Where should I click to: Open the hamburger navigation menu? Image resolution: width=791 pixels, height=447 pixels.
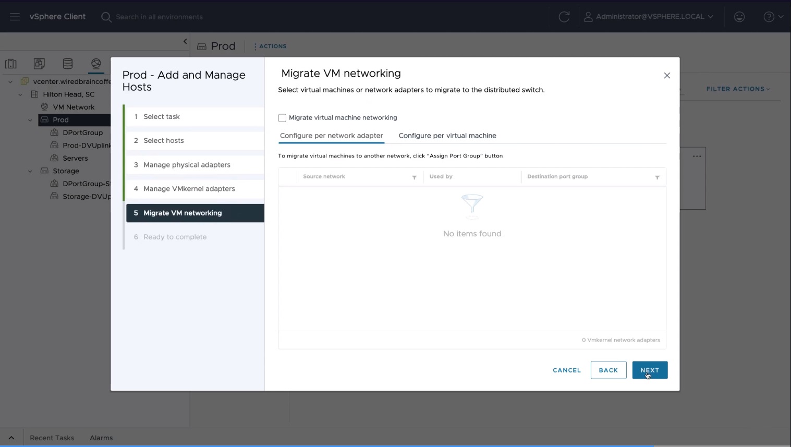(x=15, y=17)
